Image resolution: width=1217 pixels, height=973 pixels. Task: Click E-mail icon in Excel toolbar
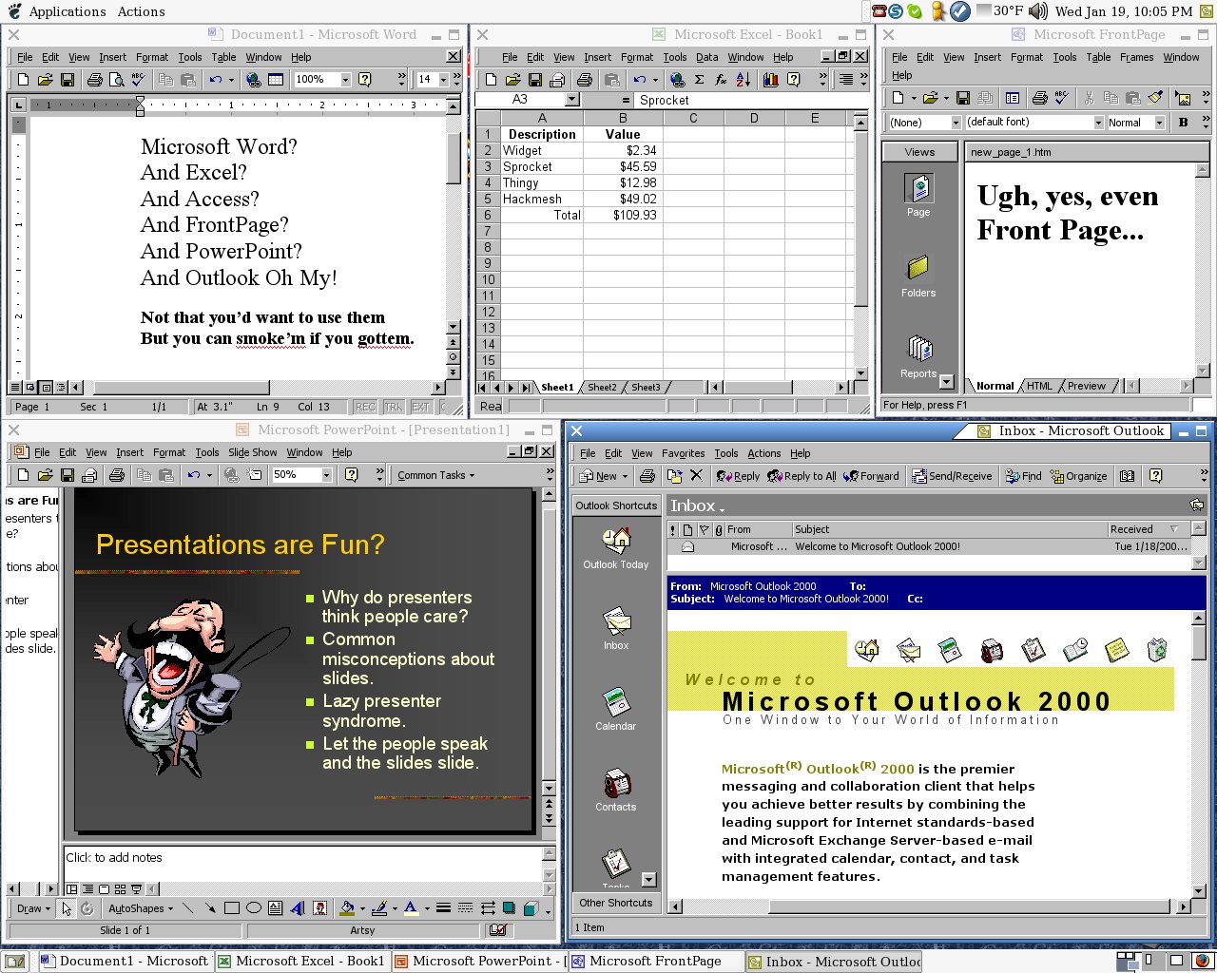(x=557, y=80)
